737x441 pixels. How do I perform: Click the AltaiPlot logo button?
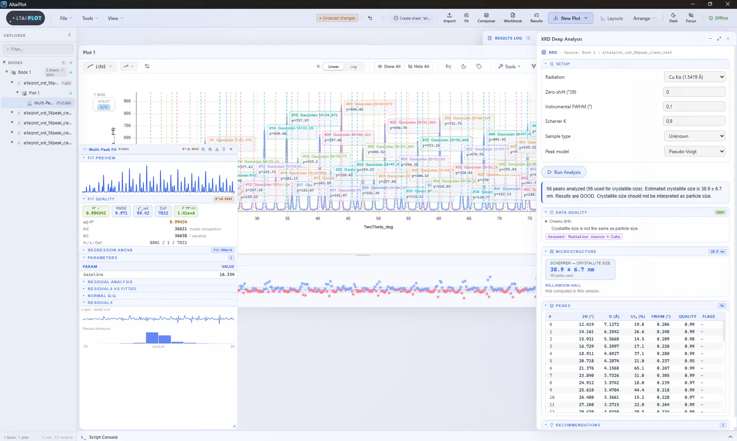pyautogui.click(x=26, y=18)
